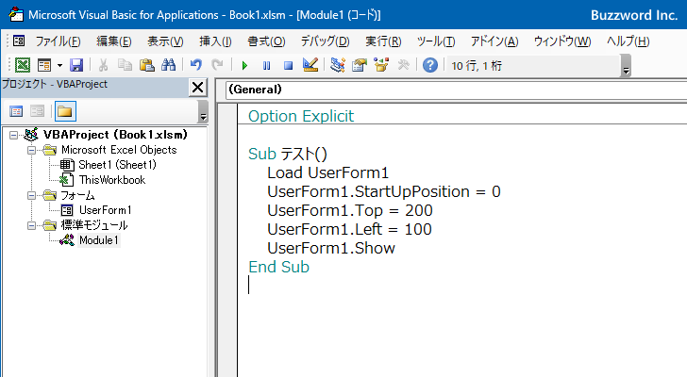687x377 pixels.
Task: Click the View Microsoft Excel icon
Action: point(23,65)
